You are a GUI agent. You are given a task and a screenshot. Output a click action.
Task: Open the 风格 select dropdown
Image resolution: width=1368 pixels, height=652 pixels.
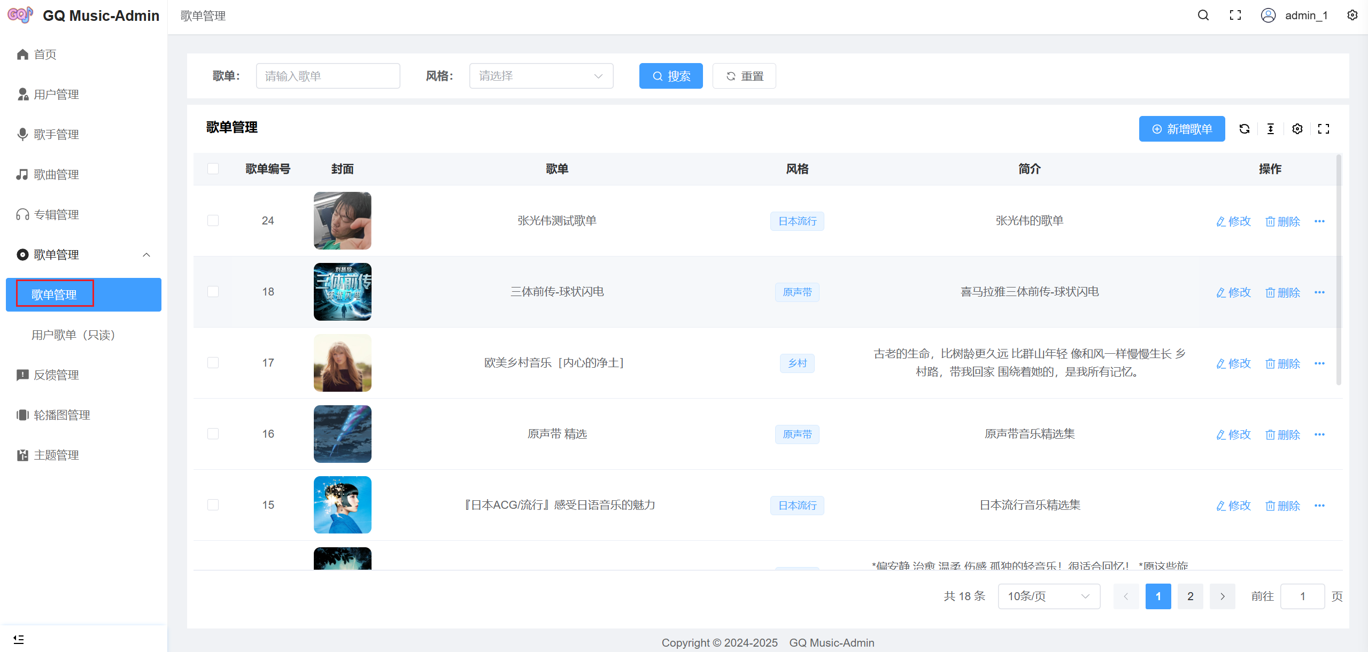(540, 76)
